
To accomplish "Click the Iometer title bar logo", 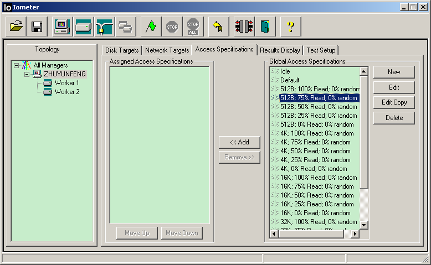I will click(x=7, y=7).
